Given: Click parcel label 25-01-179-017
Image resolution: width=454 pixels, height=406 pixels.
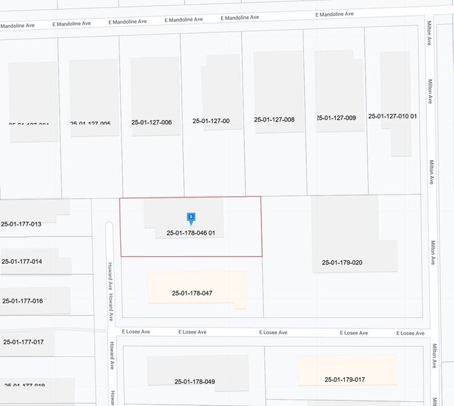Looking at the screenshot, I should 345,379.
